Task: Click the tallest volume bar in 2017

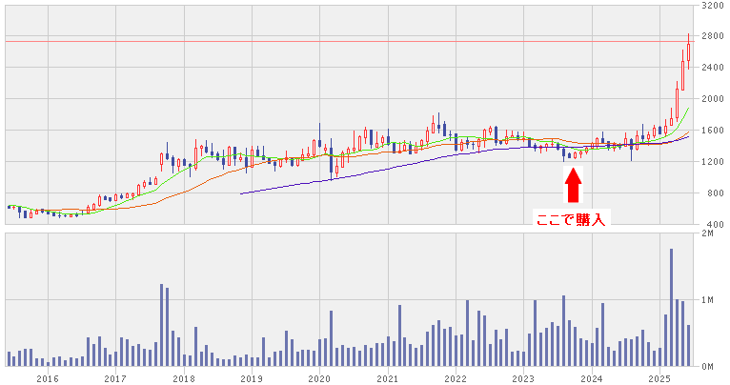Action: (x=162, y=325)
